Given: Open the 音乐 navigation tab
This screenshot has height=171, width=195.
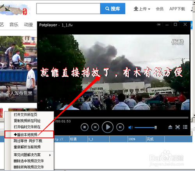Looking at the screenshot, I should (14, 24).
